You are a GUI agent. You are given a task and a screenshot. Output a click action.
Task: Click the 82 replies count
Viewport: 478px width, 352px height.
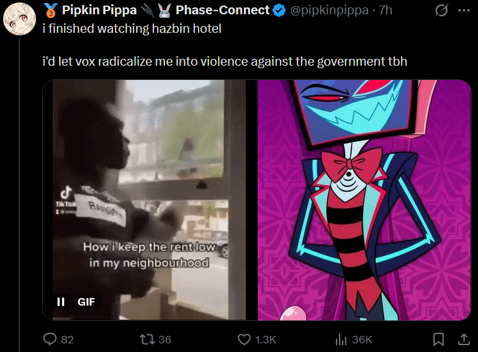68,340
